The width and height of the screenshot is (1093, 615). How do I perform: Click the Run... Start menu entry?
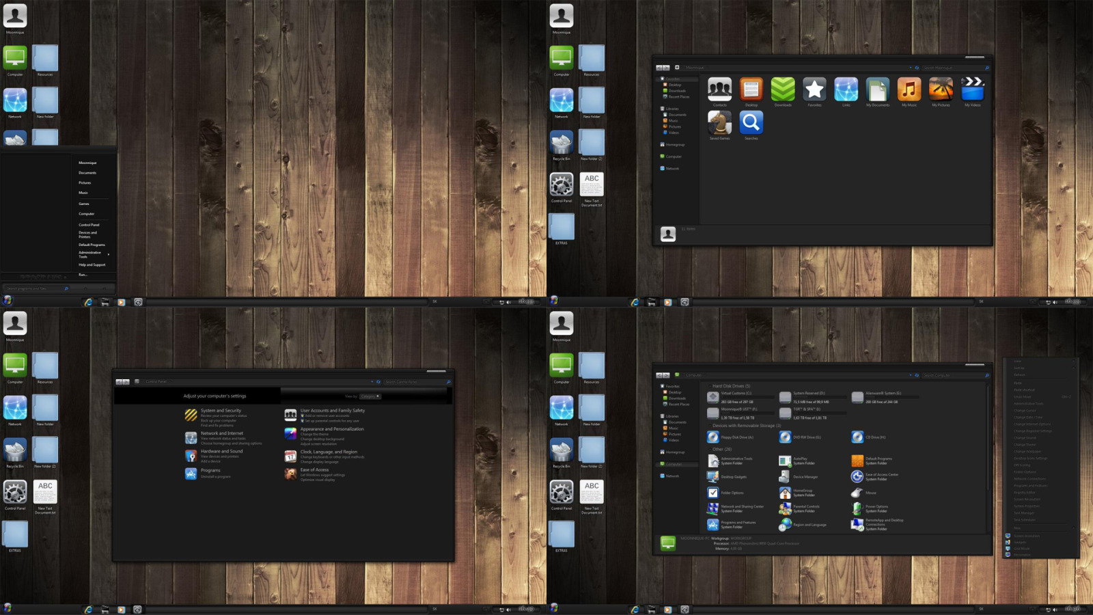pos(83,275)
